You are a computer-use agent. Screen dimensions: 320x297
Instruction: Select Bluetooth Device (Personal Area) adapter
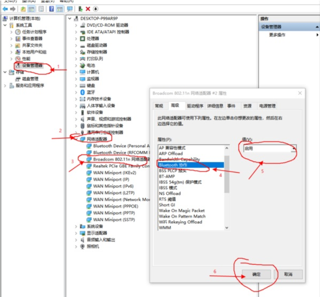[x=122, y=146]
